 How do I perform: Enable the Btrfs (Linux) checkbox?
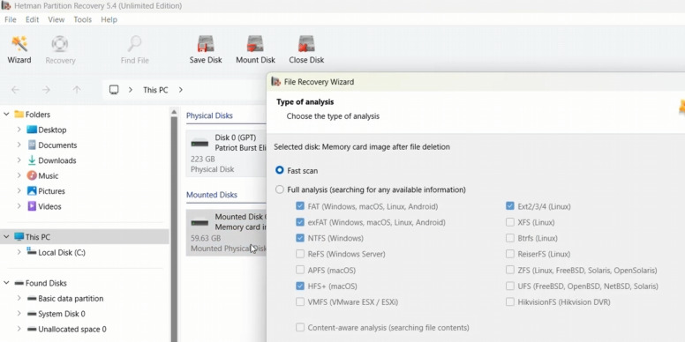510,238
